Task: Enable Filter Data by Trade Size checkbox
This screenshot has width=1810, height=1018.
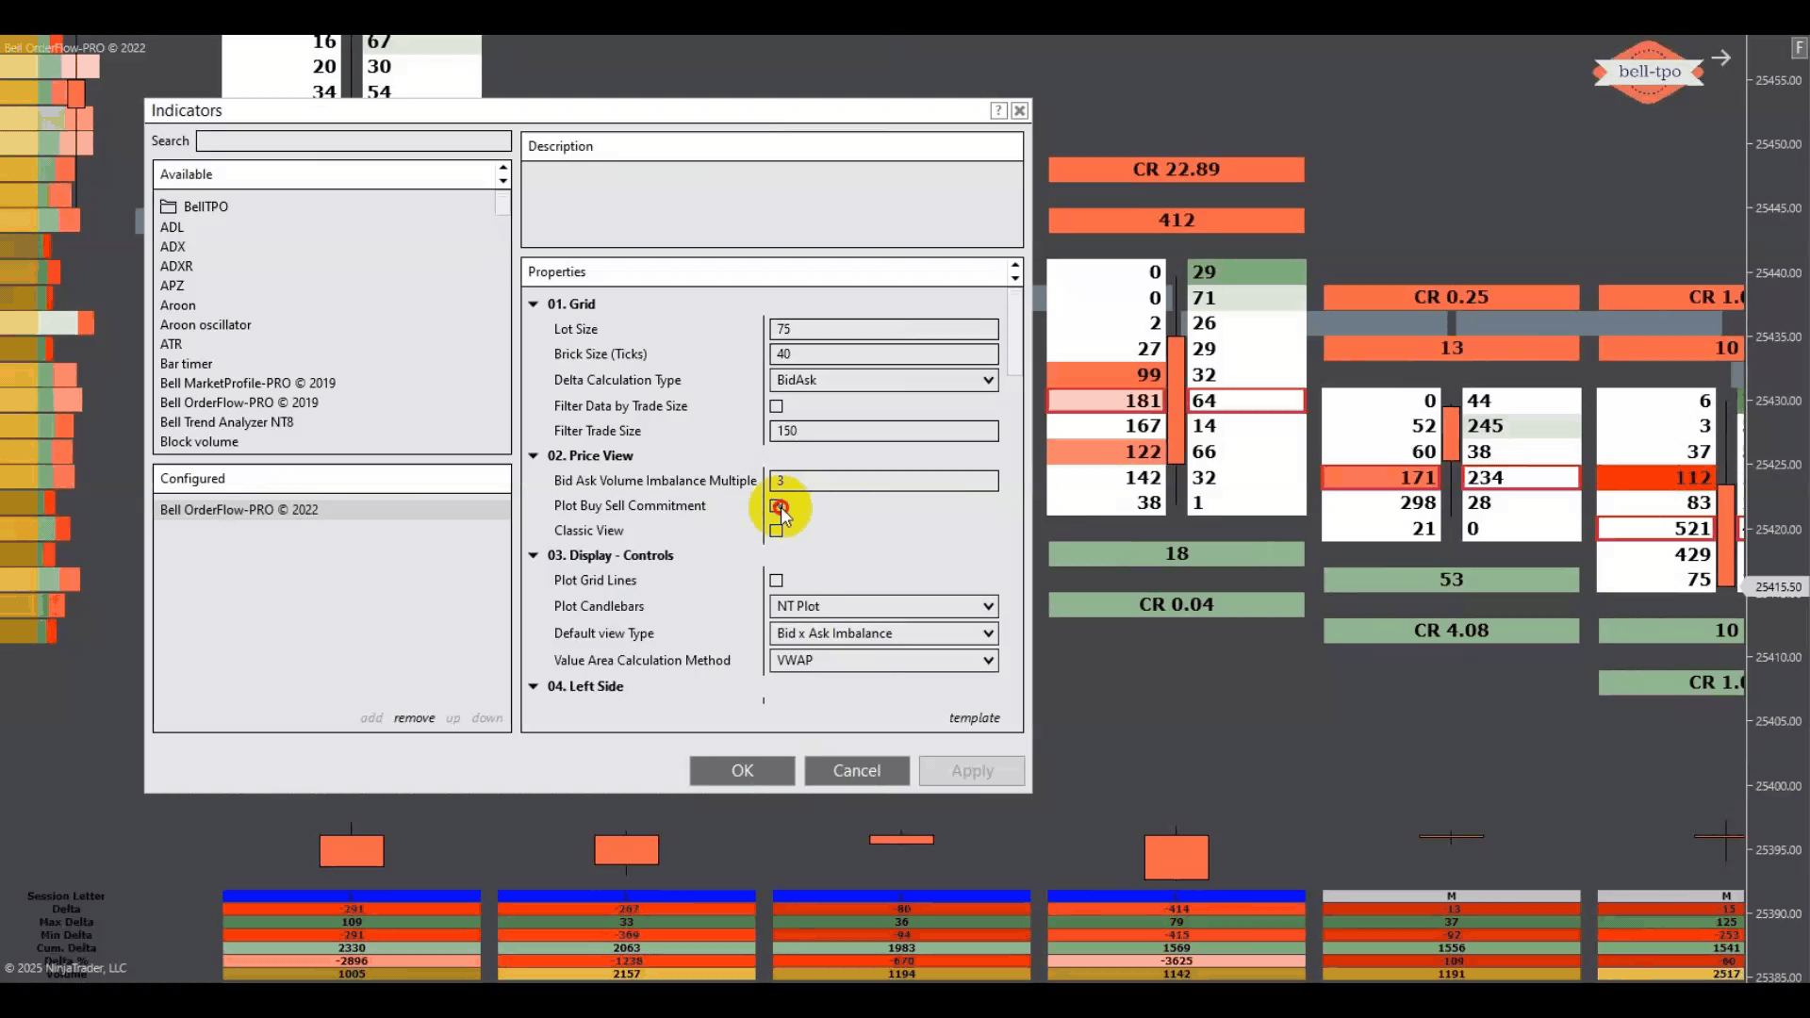Action: [x=776, y=406]
